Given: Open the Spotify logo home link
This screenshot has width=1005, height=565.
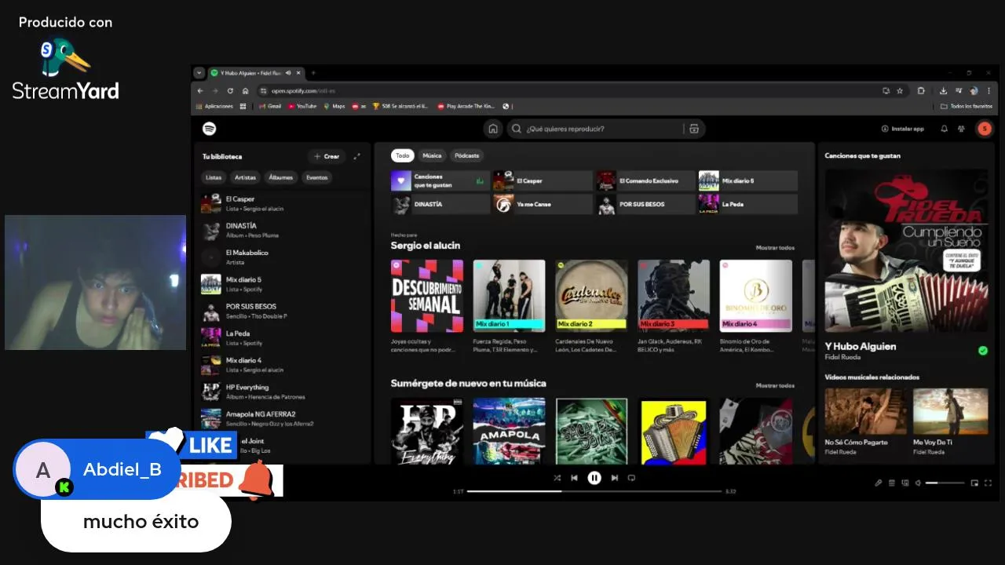Looking at the screenshot, I should (210, 129).
